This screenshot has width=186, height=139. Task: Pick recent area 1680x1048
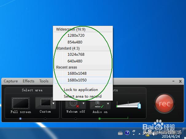click(x=77, y=73)
